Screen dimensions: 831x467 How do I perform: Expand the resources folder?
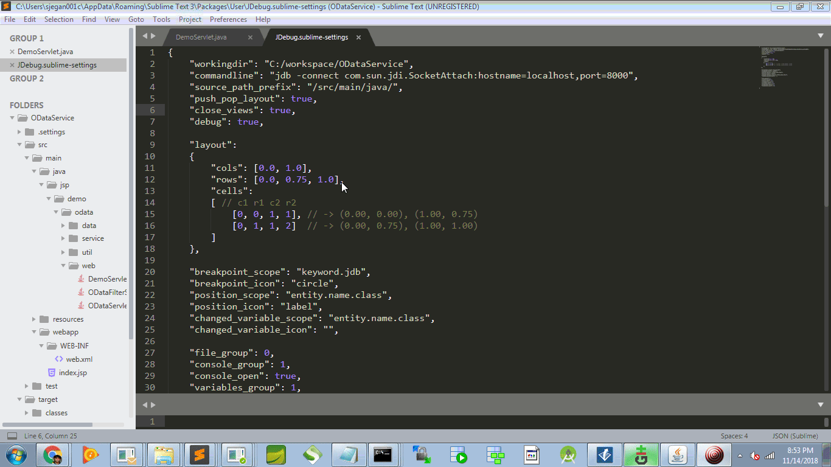click(x=34, y=319)
